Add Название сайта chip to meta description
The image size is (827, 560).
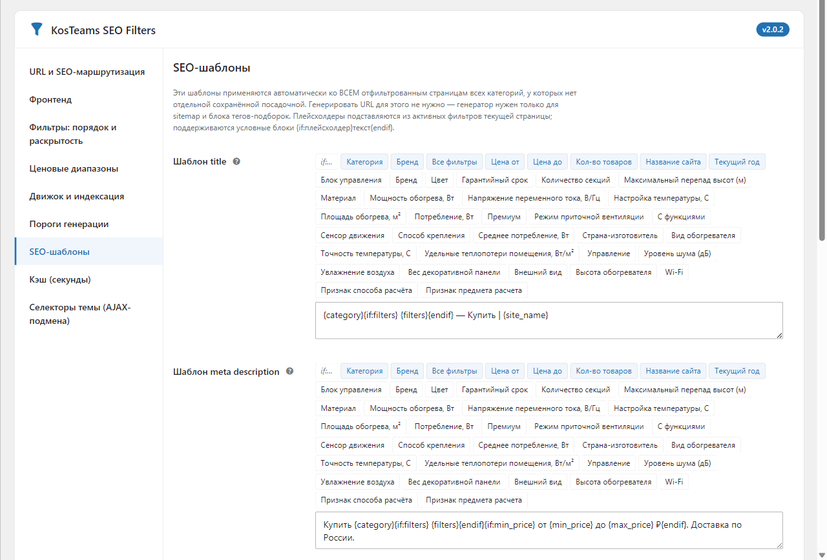673,371
